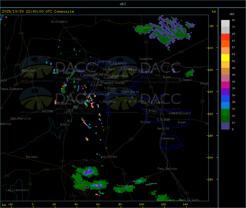Click the light gray 70-80 dBZ legend band

click(225, 24)
